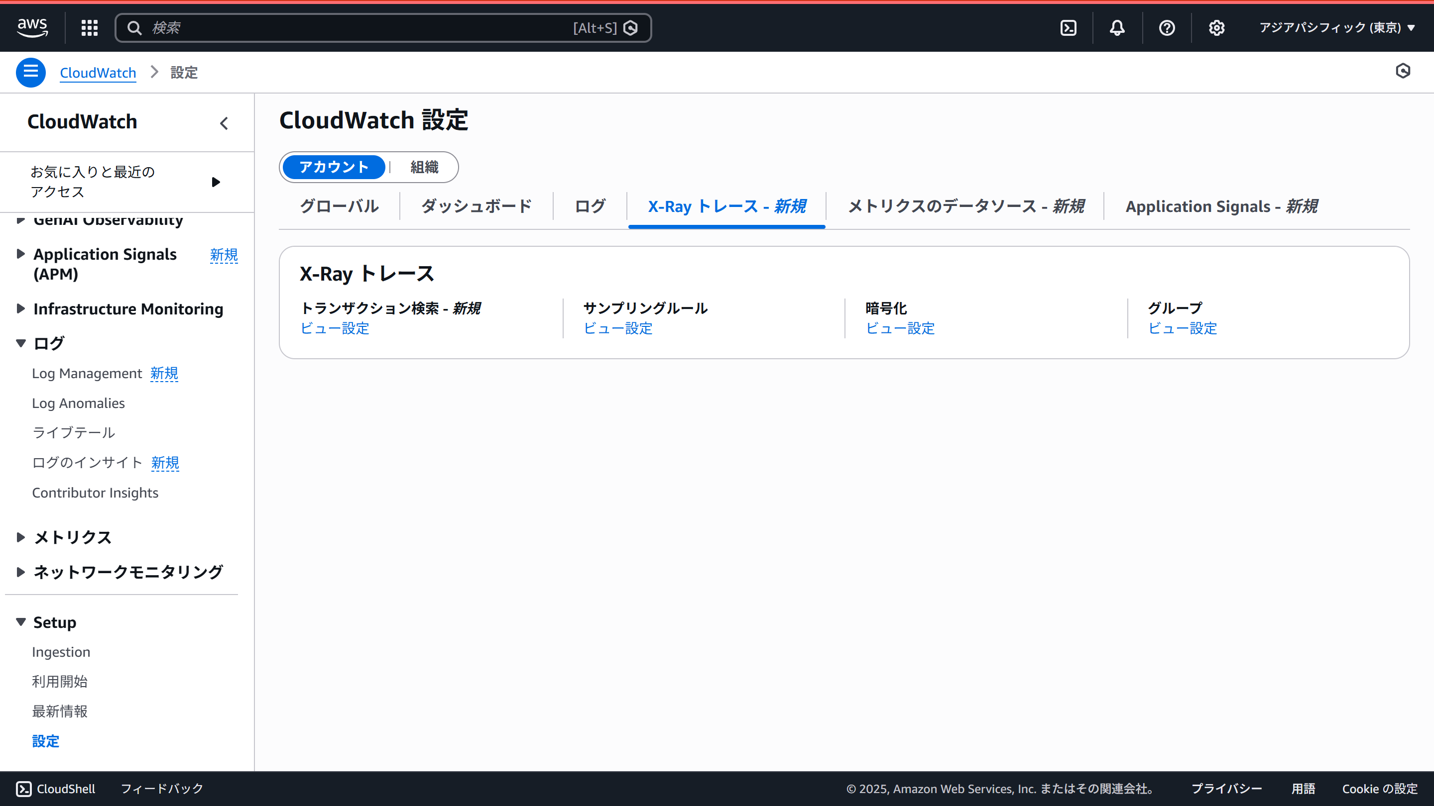1434x806 pixels.
Task: Toggle the side navigation hamburger button
Action: pos(30,72)
